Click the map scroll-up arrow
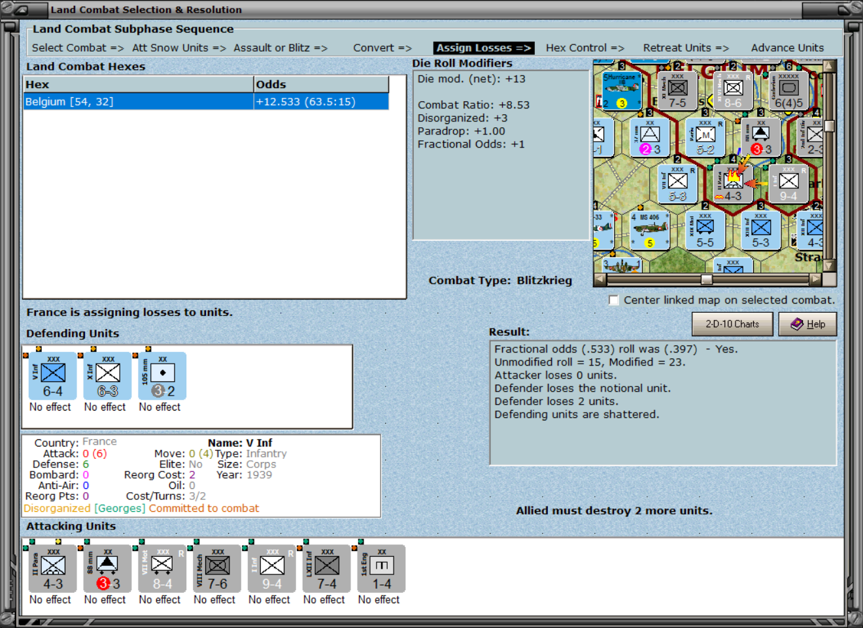This screenshot has width=863, height=628. (830, 66)
